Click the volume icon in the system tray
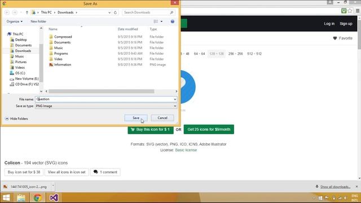Image resolution: width=361 pixels, height=203 pixels. click(345, 198)
